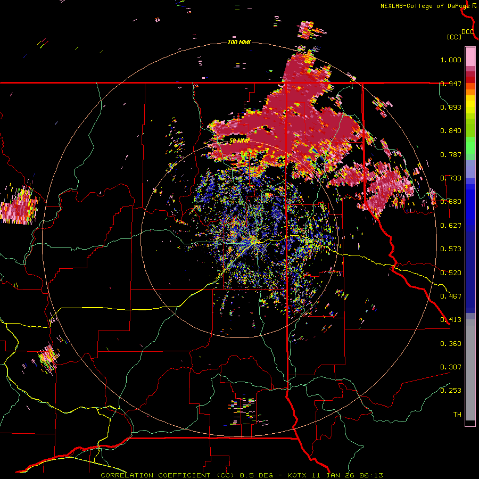The width and height of the screenshot is (479, 479).
Task: Pick the light pink top segment of the color bar
Action: (470, 56)
